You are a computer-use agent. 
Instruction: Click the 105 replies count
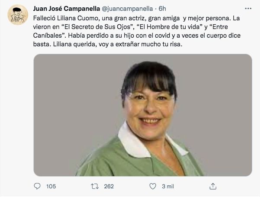51,186
